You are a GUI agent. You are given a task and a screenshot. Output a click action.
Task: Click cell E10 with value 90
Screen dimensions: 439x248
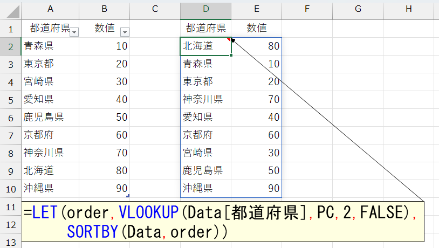(257, 188)
